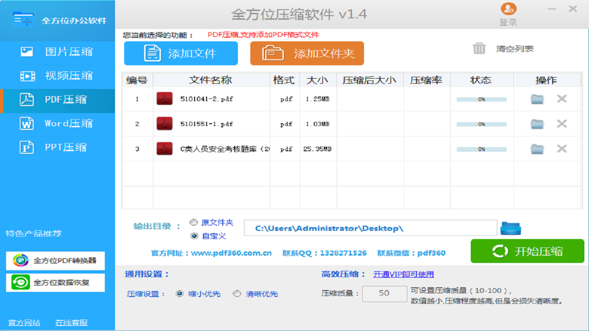Click official site text www.pdf360.com.cn
The image size is (589, 331).
click(231, 253)
